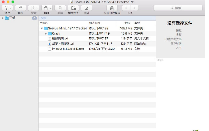Viewport: 209px width, 131px height.
Task: Click the 昨天, 下午7:38 date cell
Action: [x=98, y=28]
